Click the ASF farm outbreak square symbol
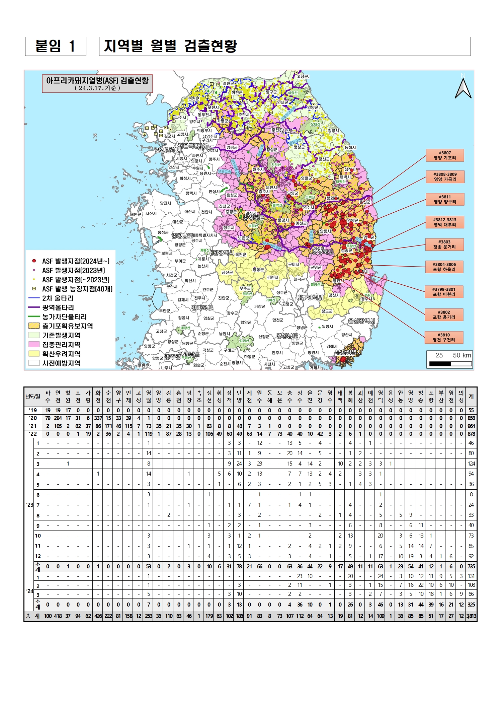The width and height of the screenshot is (498, 705). 34,289
